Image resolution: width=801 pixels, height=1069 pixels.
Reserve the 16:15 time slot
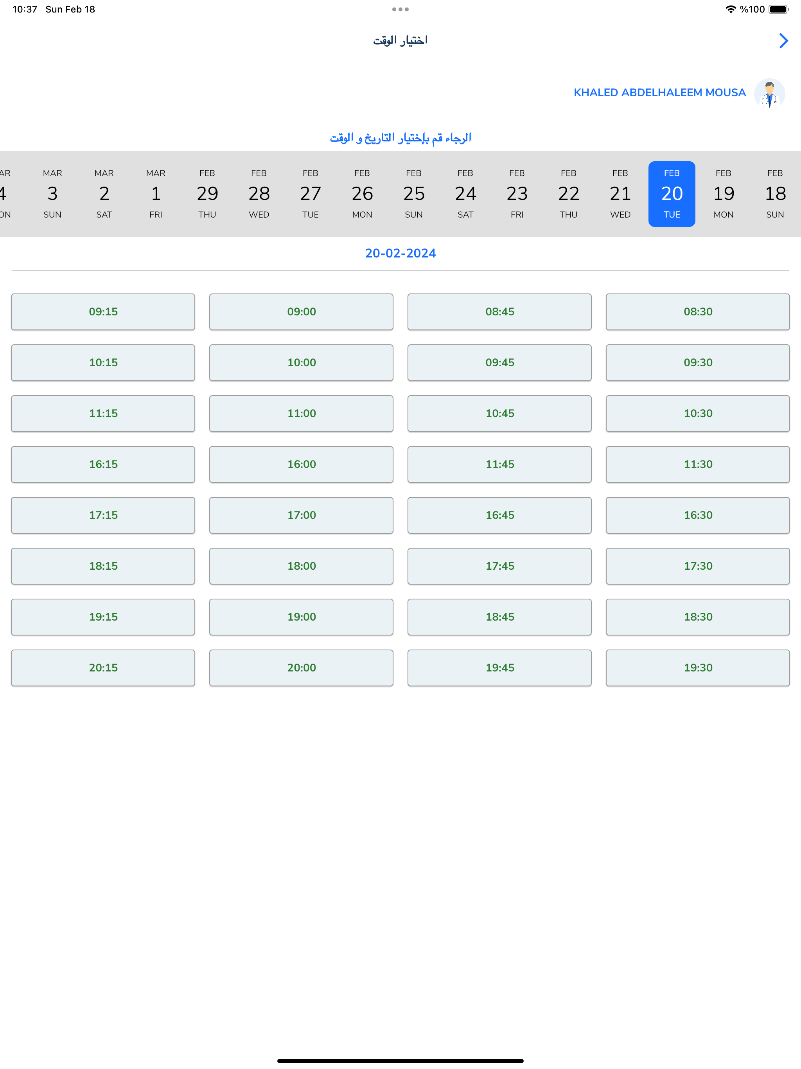(x=103, y=464)
